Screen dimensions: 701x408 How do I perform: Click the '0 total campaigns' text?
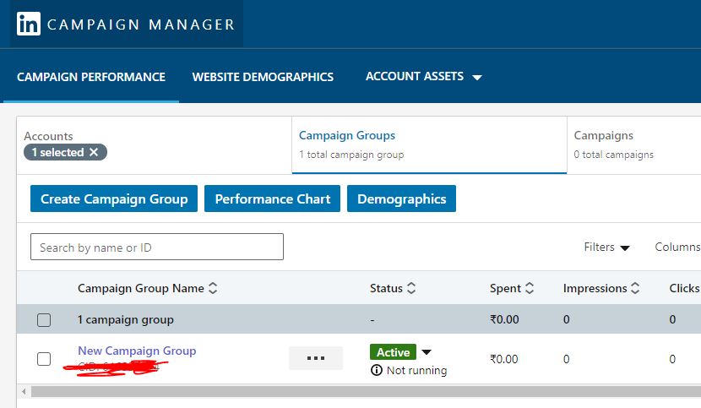[613, 155]
